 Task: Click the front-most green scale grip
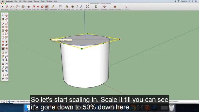click(82, 49)
